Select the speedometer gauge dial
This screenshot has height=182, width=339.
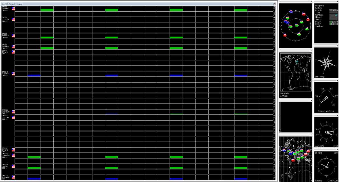[x=326, y=97]
